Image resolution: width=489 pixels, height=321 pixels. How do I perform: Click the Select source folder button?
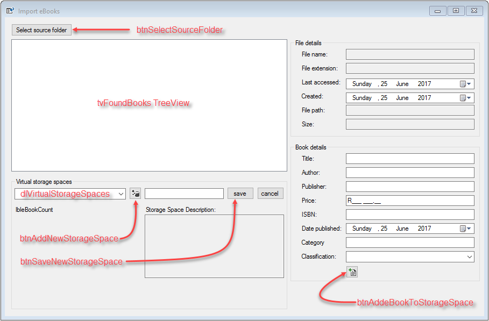pos(41,30)
